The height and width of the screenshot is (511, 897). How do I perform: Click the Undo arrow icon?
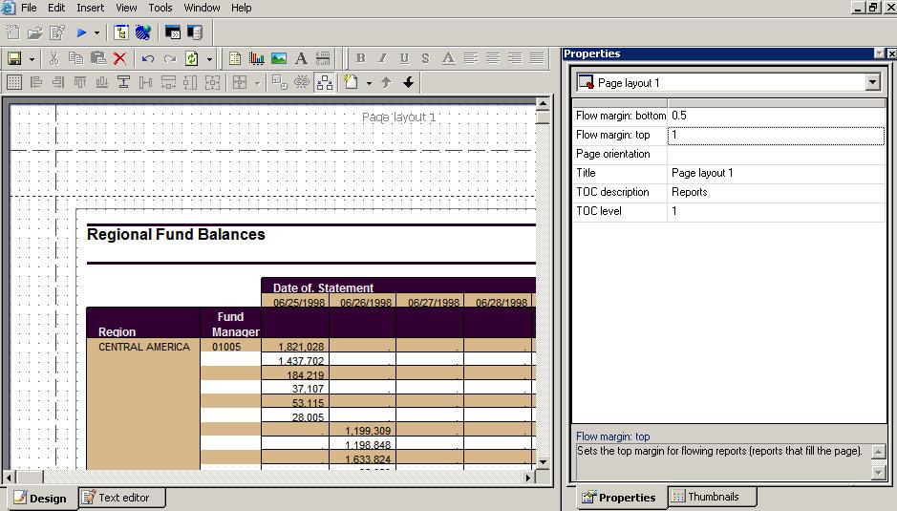coord(148,58)
